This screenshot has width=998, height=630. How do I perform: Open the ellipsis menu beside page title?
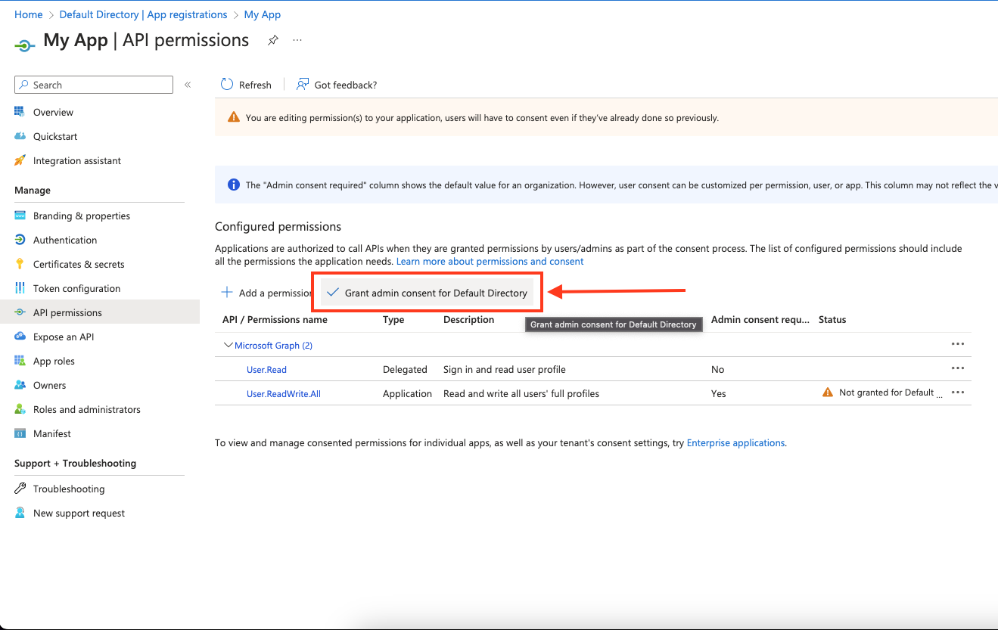(297, 40)
